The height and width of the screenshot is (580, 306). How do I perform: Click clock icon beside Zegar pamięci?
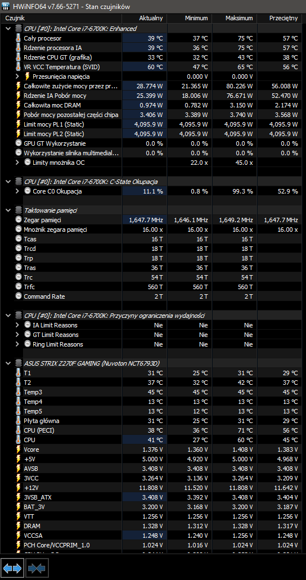(19, 220)
